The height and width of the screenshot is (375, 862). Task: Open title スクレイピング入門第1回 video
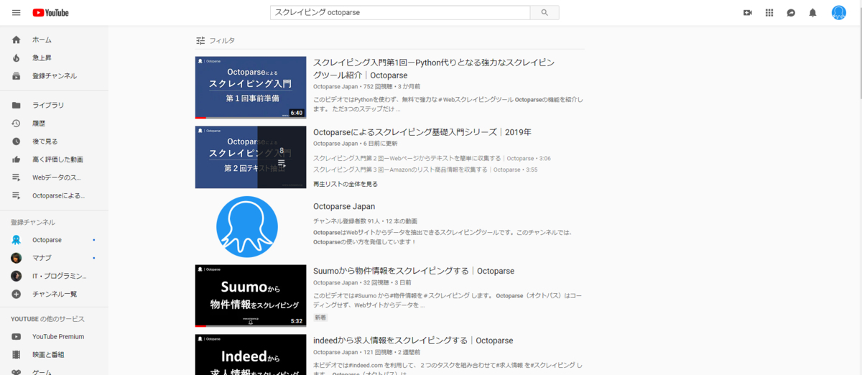(434, 69)
